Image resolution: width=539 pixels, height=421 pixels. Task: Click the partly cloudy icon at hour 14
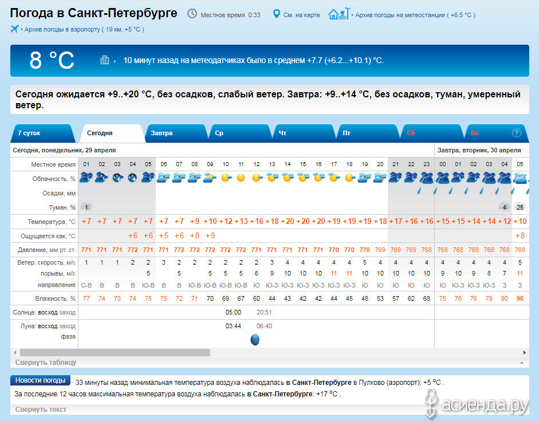(288, 178)
